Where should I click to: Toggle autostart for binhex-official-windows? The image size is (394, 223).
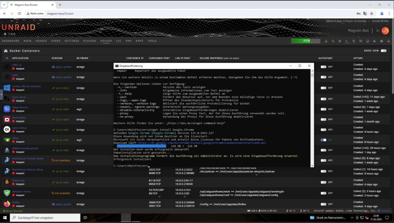(323, 88)
